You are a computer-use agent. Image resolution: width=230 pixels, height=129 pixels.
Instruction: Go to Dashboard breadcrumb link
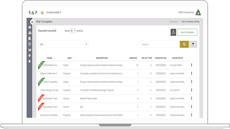pyautogui.click(x=174, y=22)
